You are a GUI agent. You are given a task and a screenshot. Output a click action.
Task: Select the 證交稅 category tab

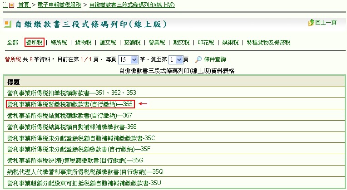(108, 42)
